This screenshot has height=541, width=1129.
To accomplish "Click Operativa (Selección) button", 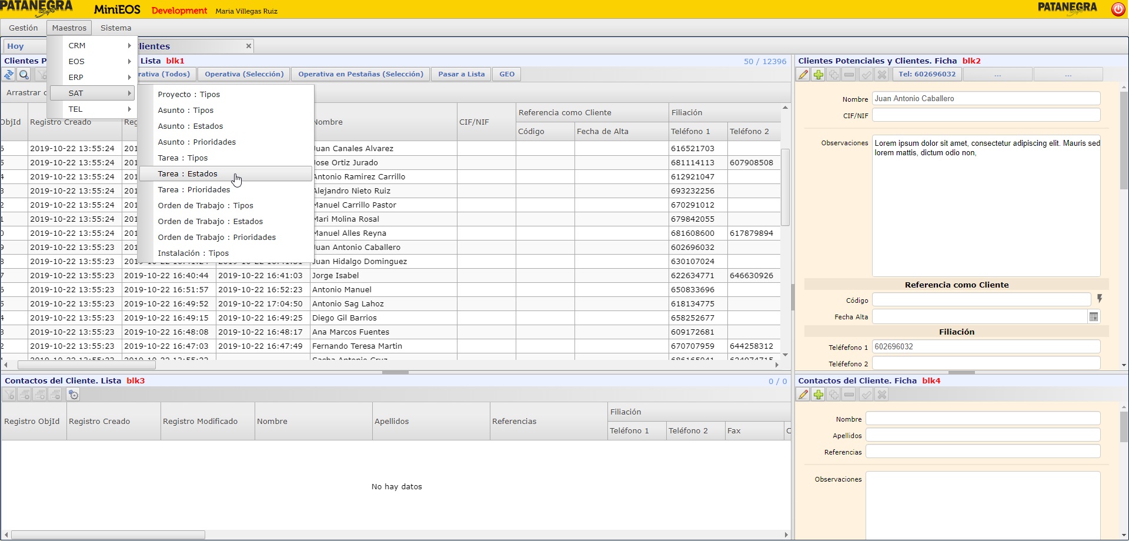I will point(244,74).
